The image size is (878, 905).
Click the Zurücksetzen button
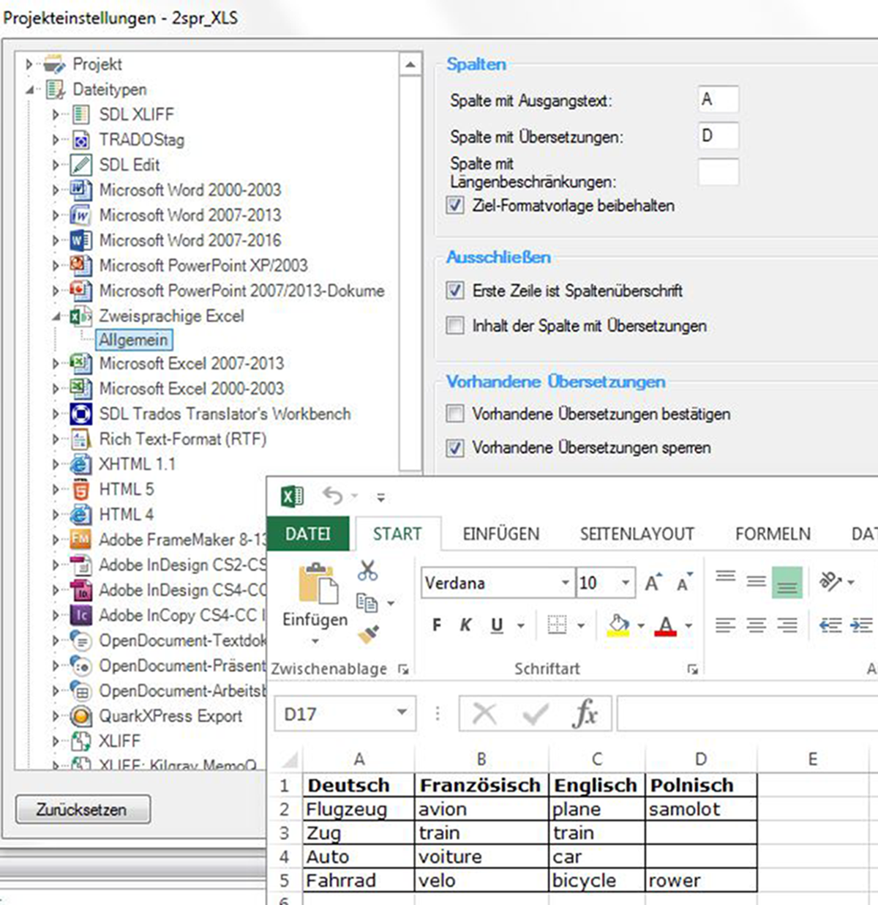coord(82,810)
